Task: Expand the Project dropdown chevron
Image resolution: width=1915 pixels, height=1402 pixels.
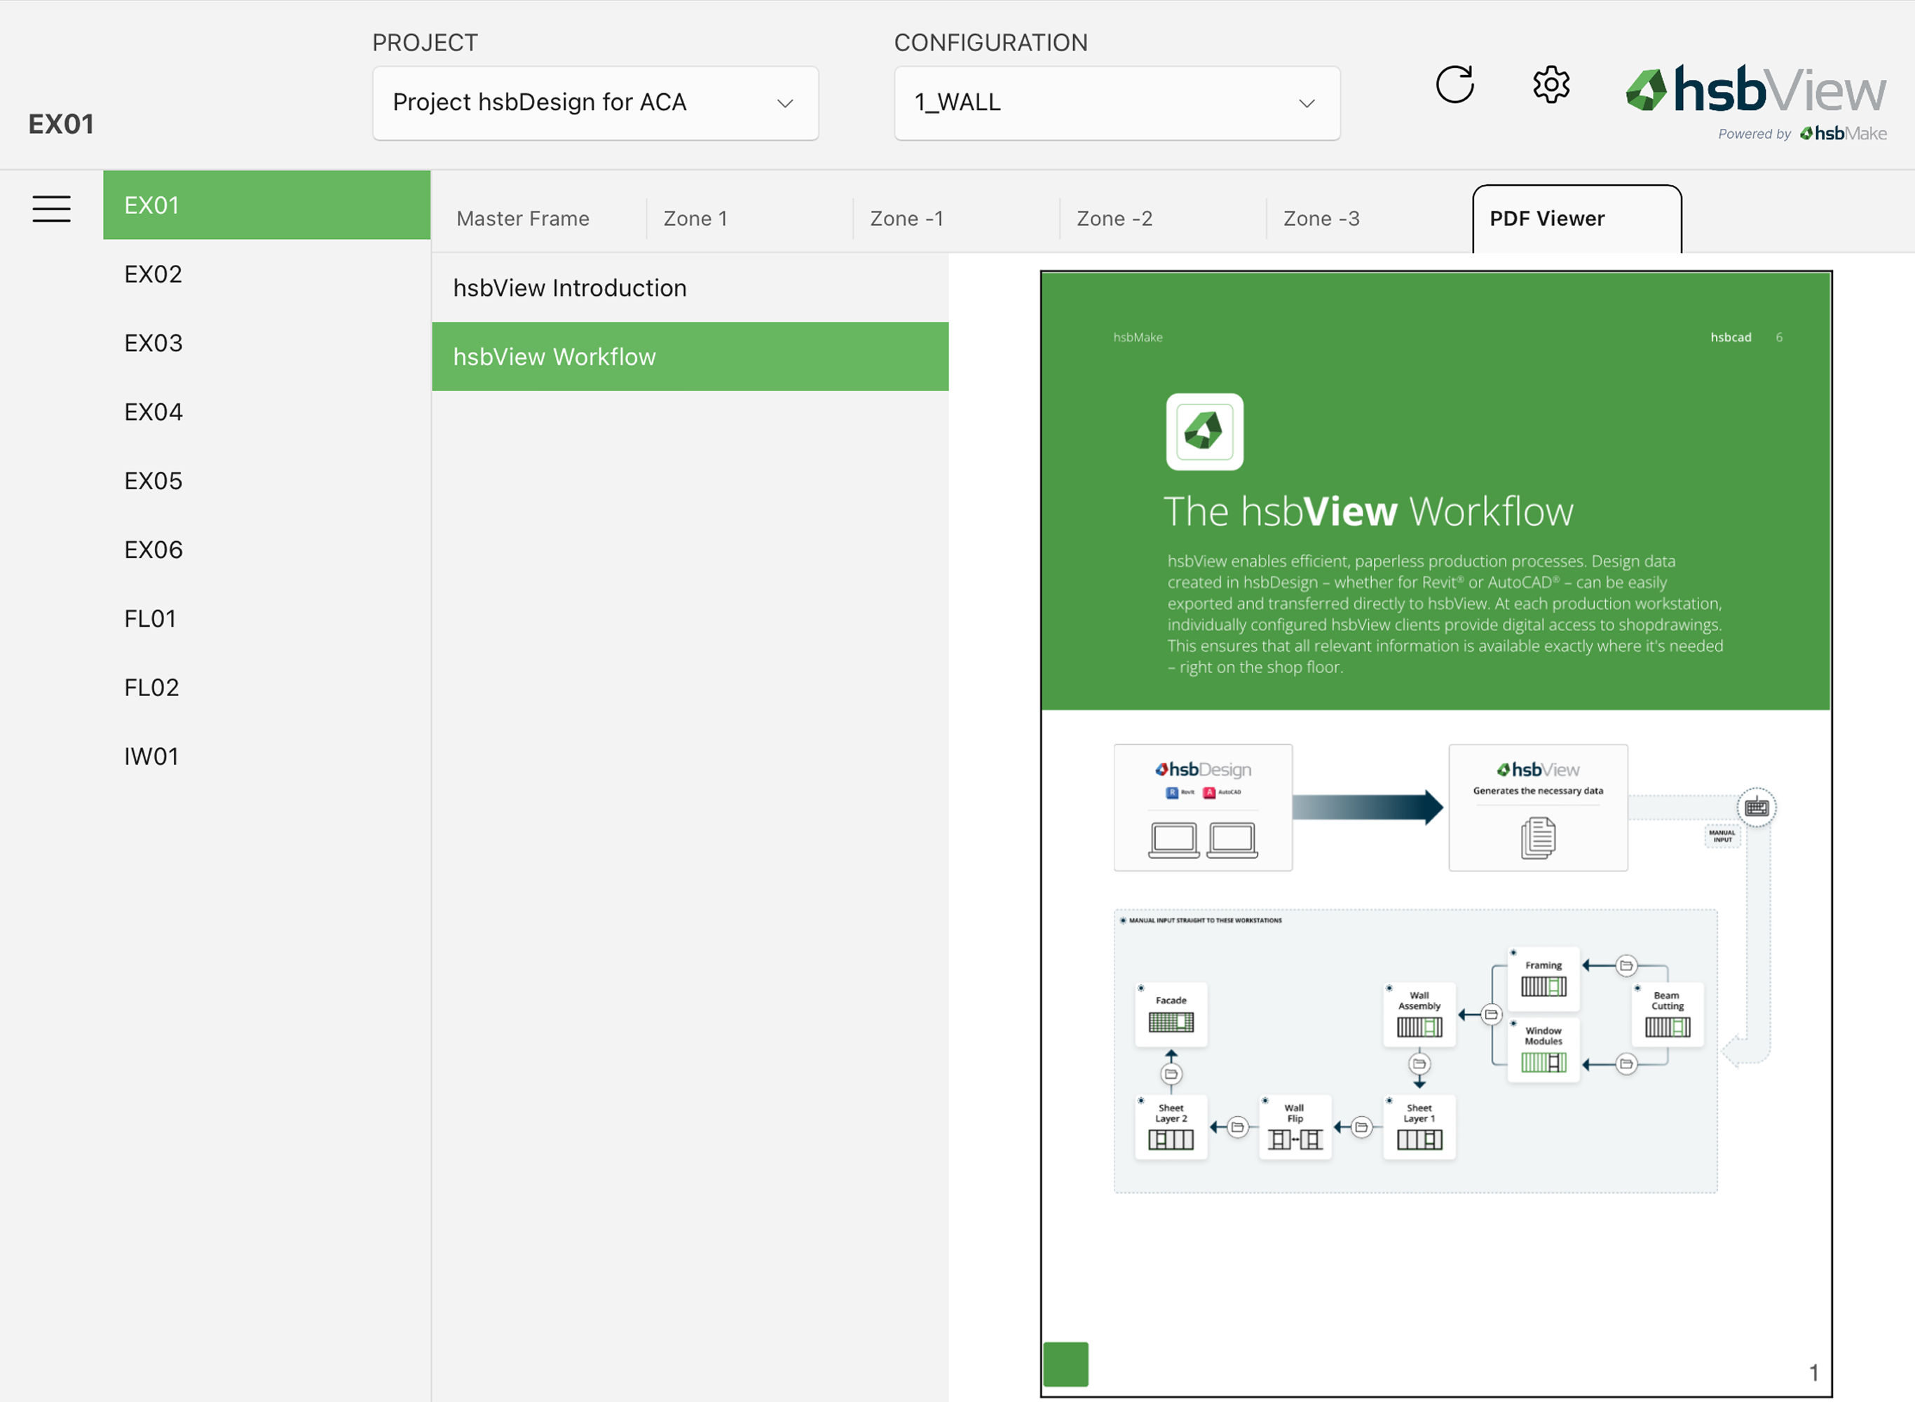Action: click(785, 104)
